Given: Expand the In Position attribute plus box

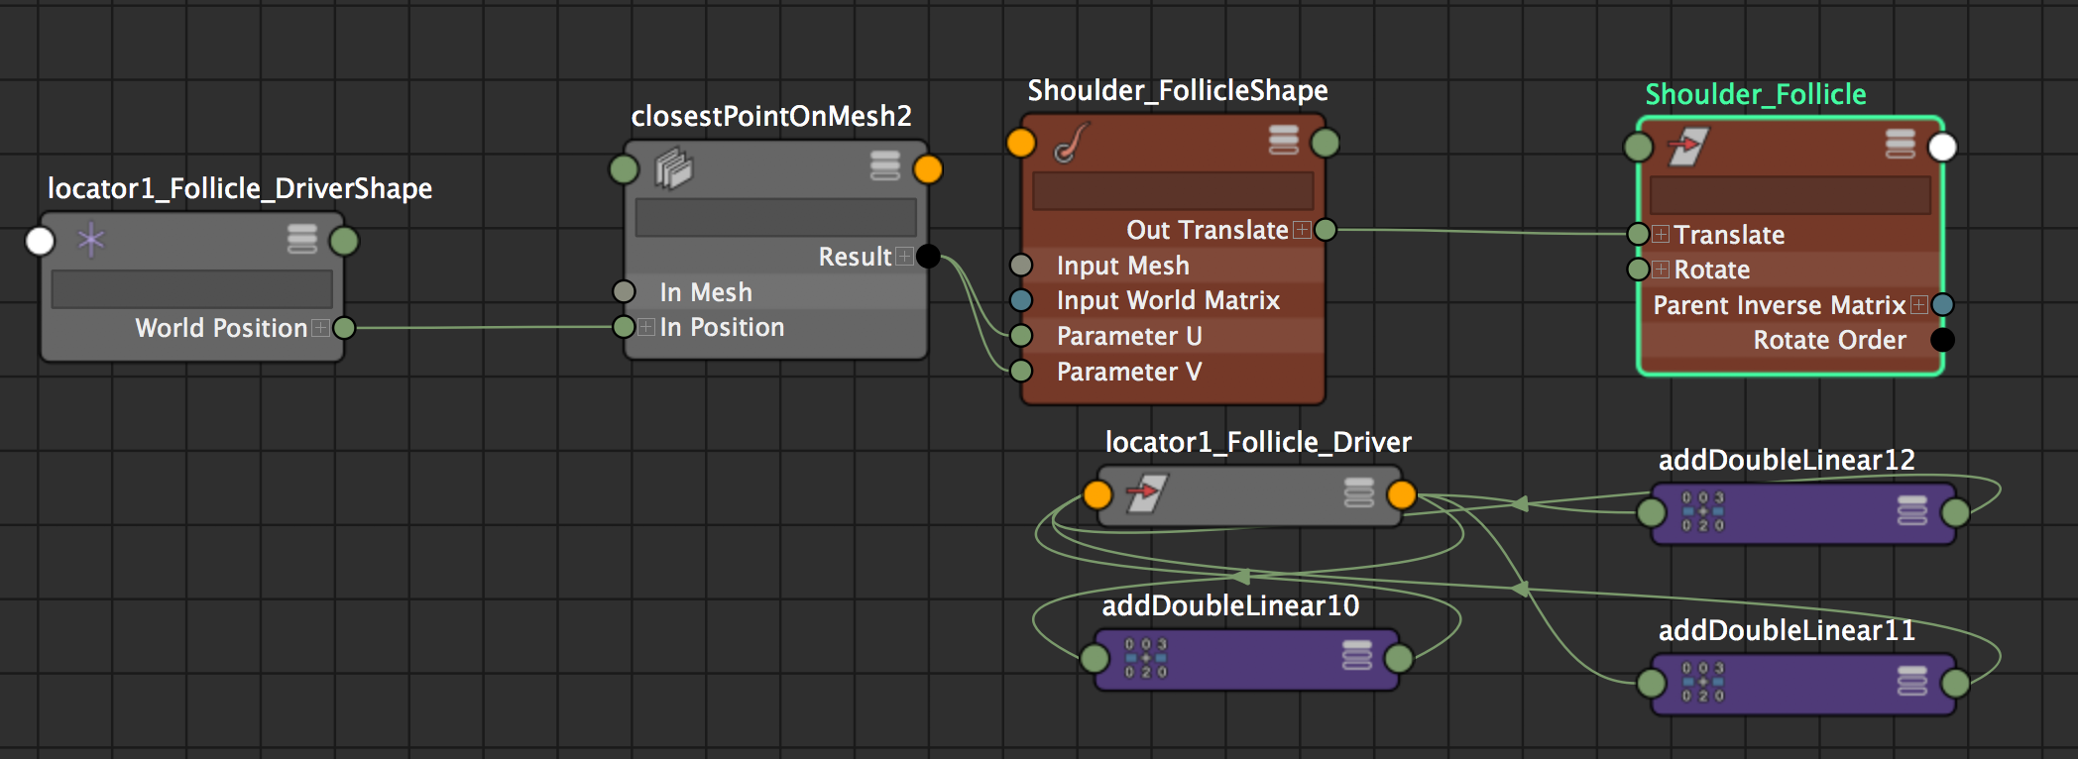Looking at the screenshot, I should pos(646,327).
